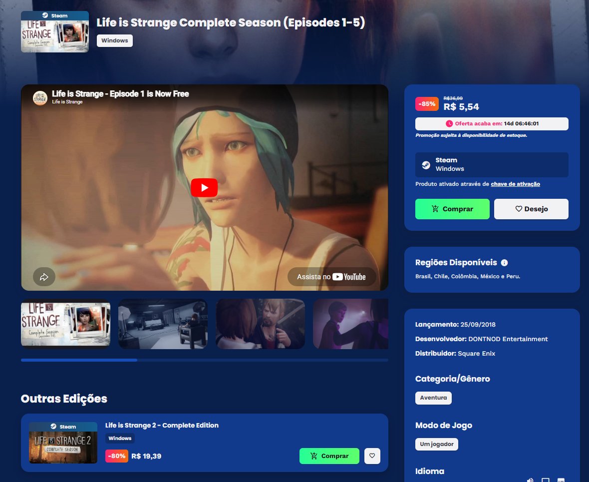Image resolution: width=589 pixels, height=482 pixels.
Task: Buy Life is Strange 2 with Comprar button
Action: (x=329, y=456)
